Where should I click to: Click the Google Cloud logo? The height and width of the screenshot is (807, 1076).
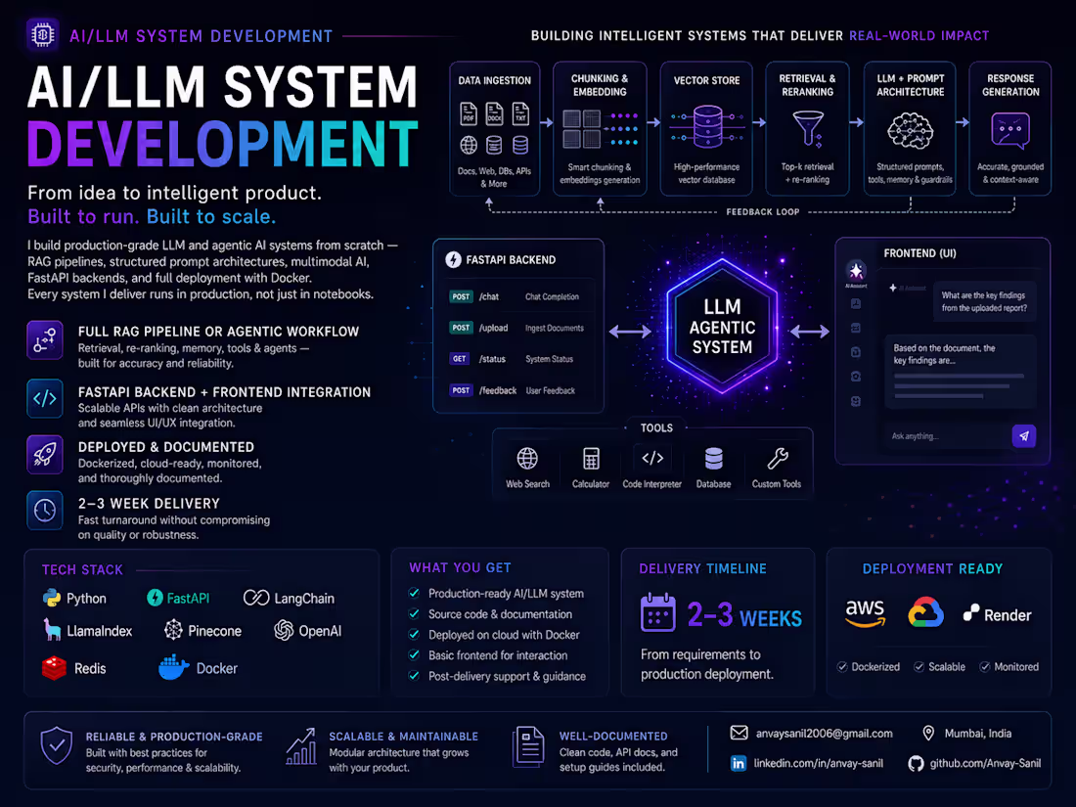925,612
